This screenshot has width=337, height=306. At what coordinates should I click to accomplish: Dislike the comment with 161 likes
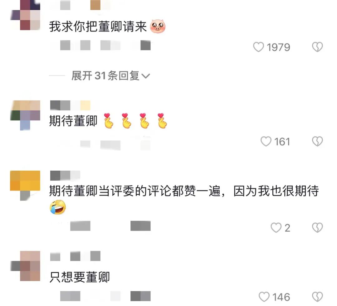tap(317, 141)
